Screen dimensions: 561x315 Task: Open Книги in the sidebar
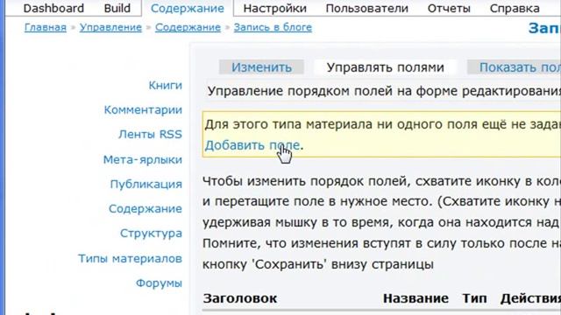166,86
